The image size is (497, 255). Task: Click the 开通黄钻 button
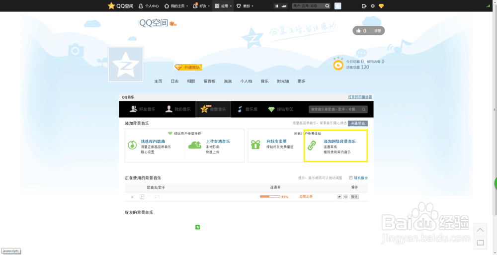click(188, 67)
